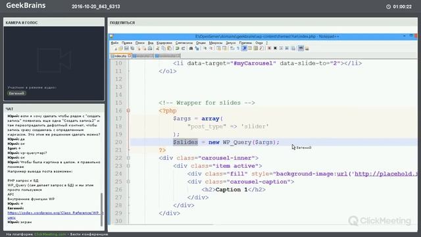Click the Open file toolbar icon

click(x=120, y=48)
